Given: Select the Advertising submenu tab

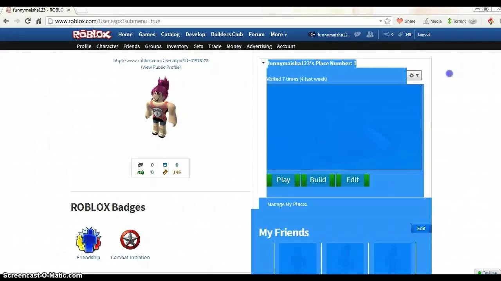Looking at the screenshot, I should [259, 46].
